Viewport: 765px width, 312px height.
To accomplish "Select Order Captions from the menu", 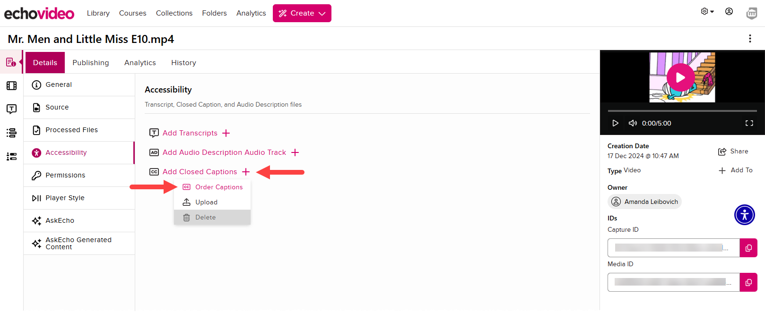I will coord(218,187).
